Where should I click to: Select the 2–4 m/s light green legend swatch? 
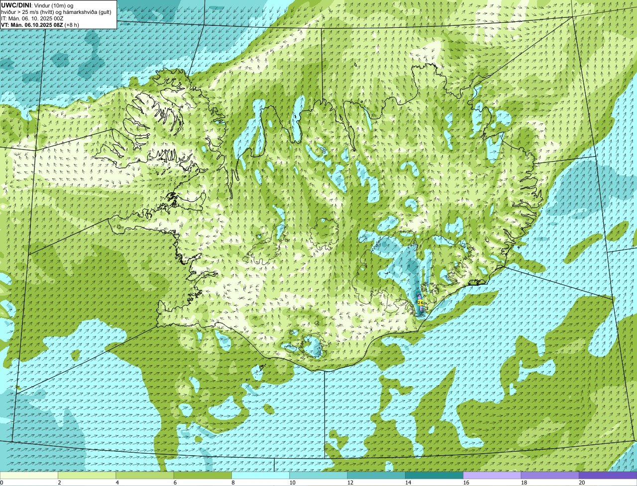click(x=87, y=475)
